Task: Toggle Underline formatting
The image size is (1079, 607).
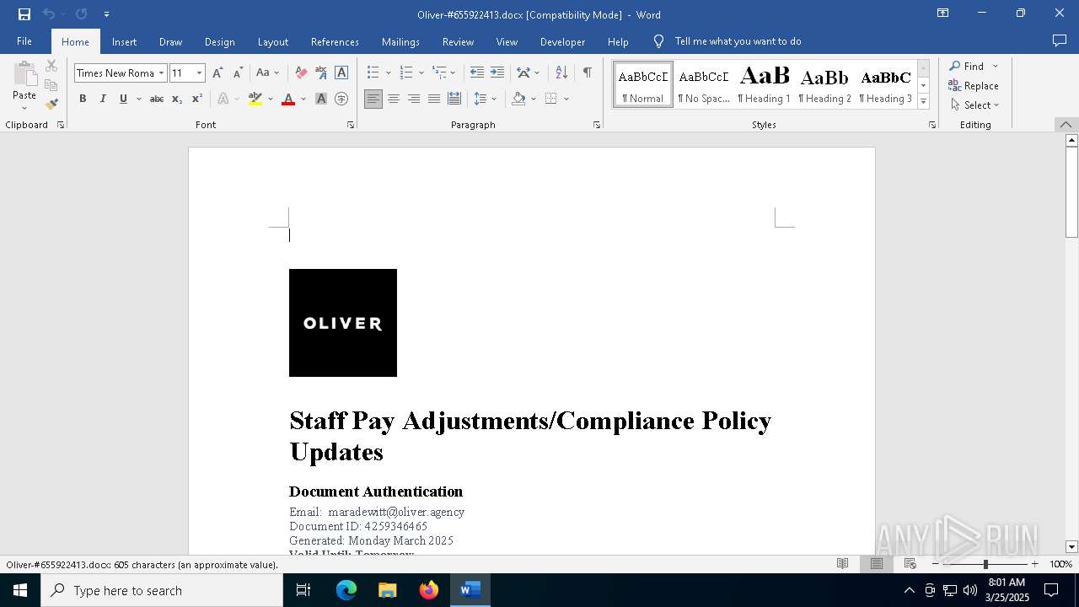Action: tap(123, 99)
